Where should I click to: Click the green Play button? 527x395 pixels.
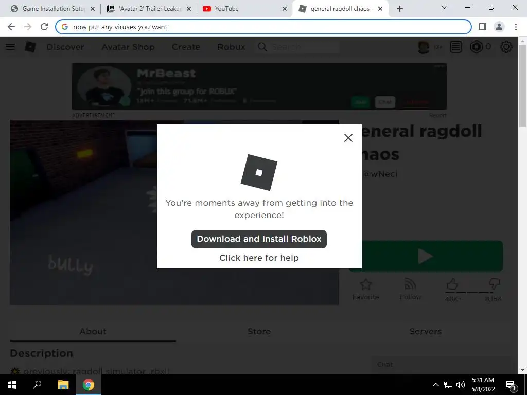[x=426, y=256]
